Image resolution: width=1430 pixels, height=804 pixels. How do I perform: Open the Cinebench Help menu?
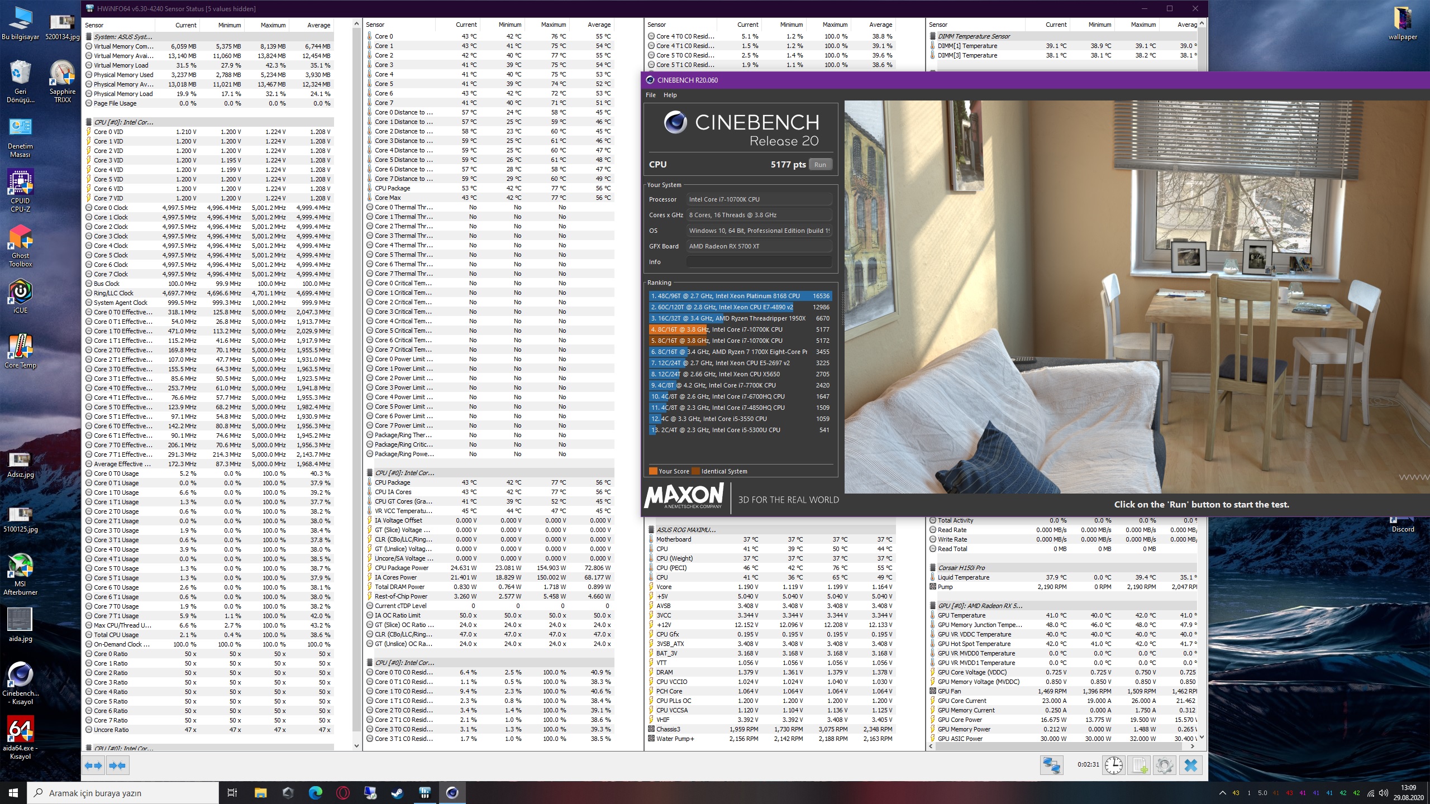click(670, 95)
